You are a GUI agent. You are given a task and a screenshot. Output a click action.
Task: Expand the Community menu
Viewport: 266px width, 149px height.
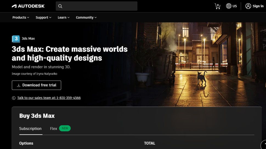86,17
